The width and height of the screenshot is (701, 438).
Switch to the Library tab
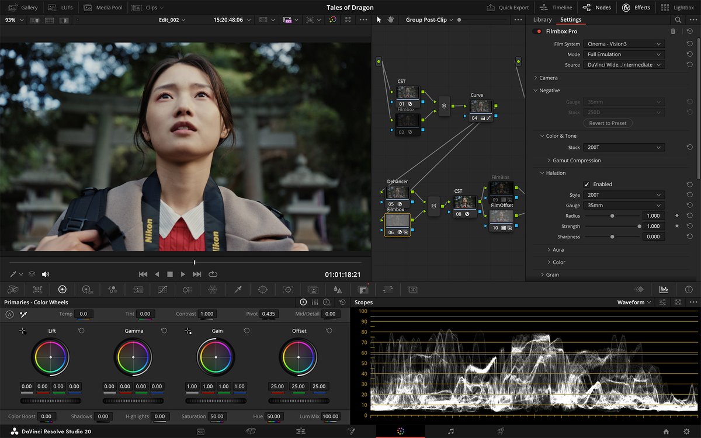[542, 19]
